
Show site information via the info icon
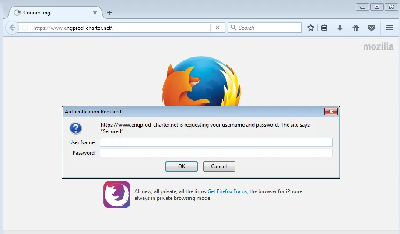pos(25,28)
